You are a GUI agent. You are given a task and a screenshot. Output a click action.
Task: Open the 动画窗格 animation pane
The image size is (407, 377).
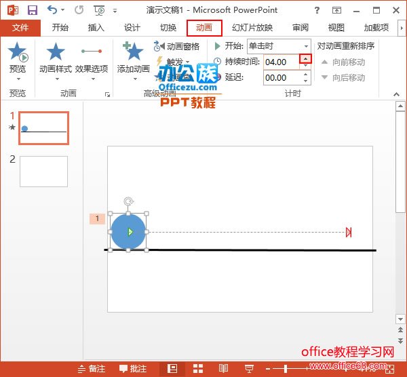(176, 46)
